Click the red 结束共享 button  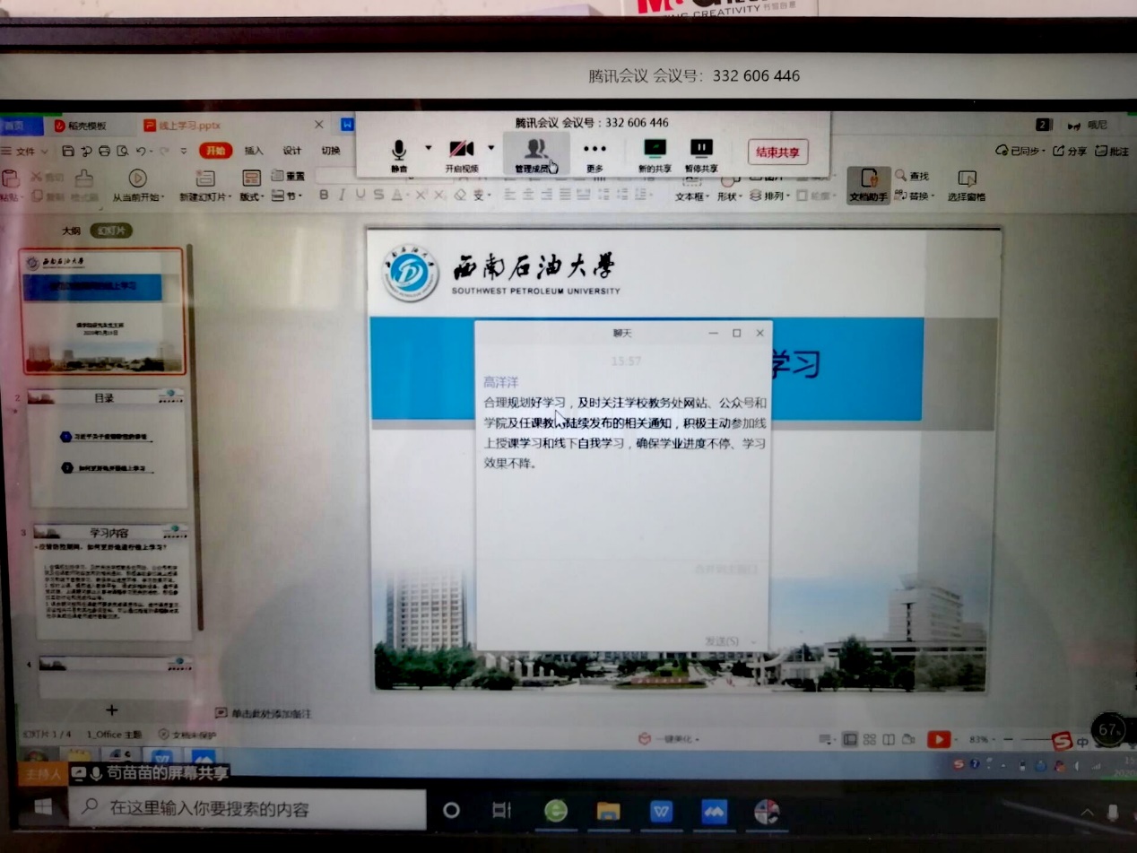pos(778,152)
